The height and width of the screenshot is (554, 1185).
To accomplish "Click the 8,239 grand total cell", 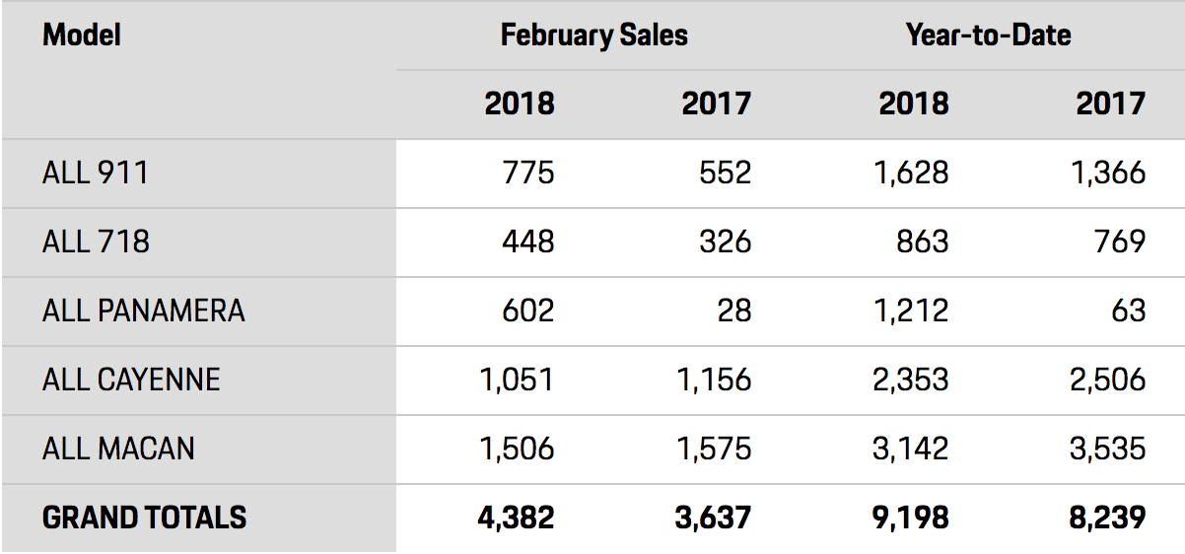I will click(x=1106, y=519).
